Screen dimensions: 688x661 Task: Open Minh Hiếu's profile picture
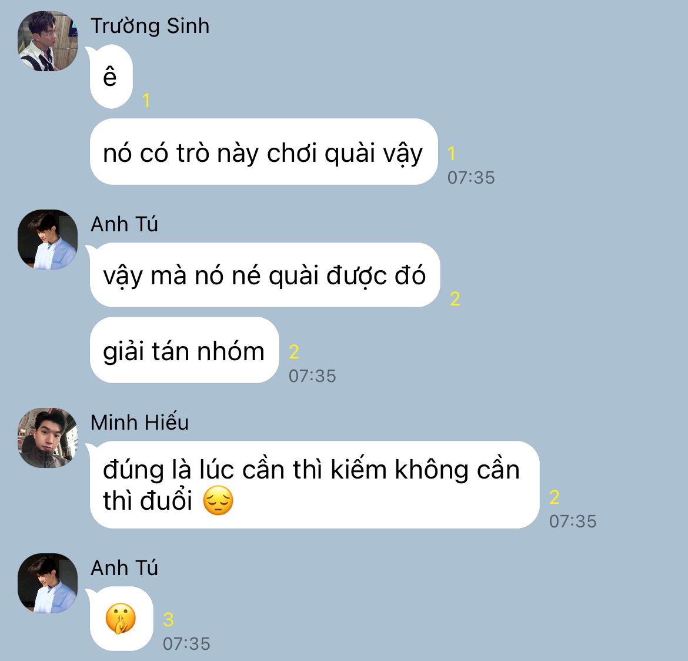pyautogui.click(x=48, y=437)
